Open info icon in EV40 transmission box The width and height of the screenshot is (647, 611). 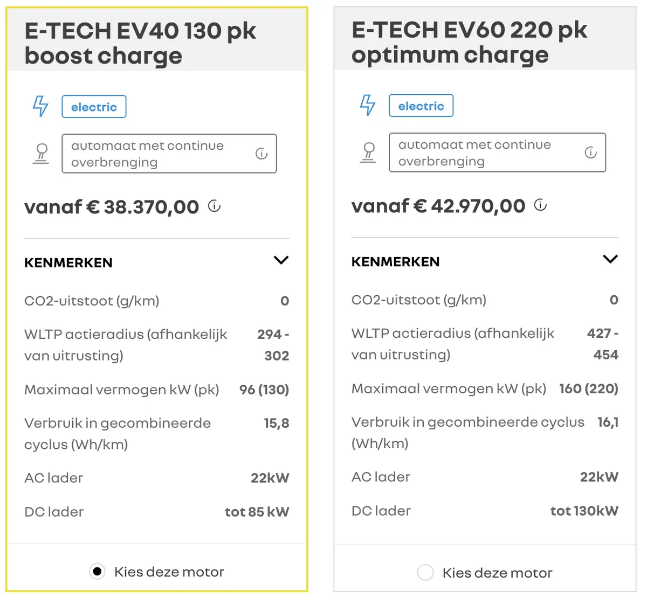click(x=261, y=154)
